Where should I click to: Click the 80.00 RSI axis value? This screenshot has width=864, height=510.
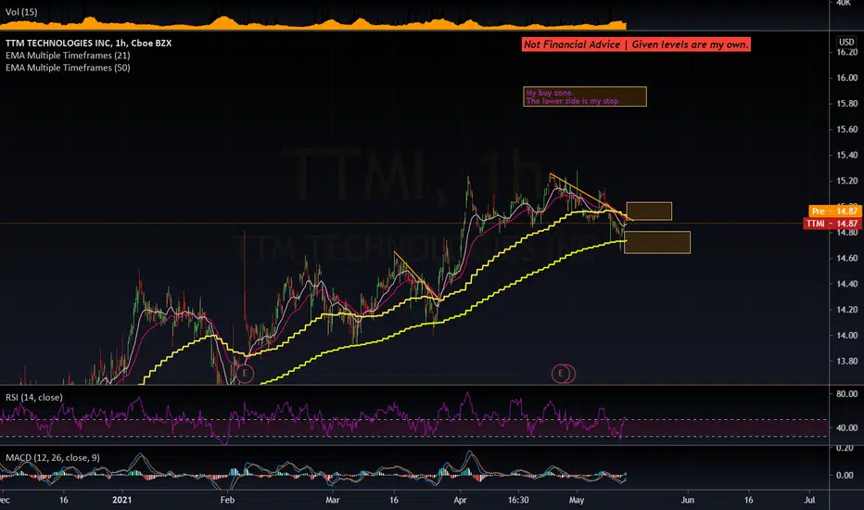(846, 394)
